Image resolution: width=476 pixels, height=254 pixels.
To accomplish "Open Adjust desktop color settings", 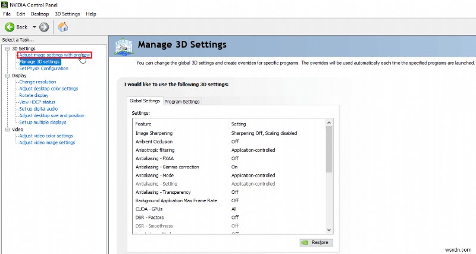I will point(49,89).
